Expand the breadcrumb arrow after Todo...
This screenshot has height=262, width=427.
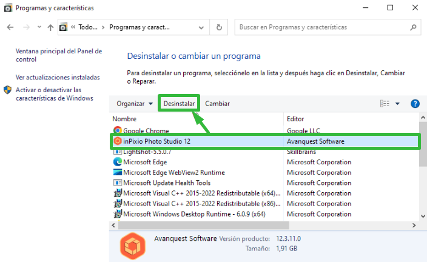click(x=103, y=27)
